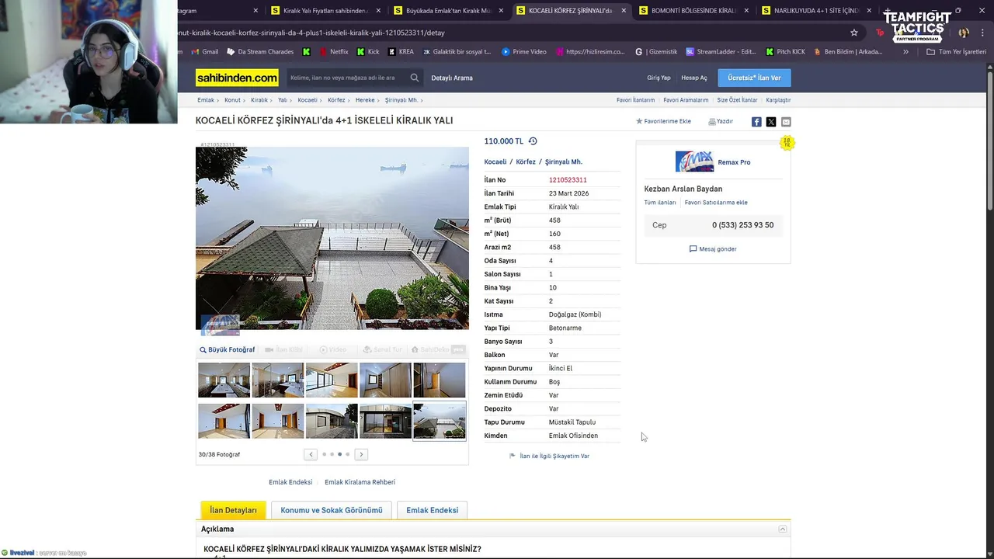
Task: Open the Tüm Yer İşaretleri folder
Action: 956,52
